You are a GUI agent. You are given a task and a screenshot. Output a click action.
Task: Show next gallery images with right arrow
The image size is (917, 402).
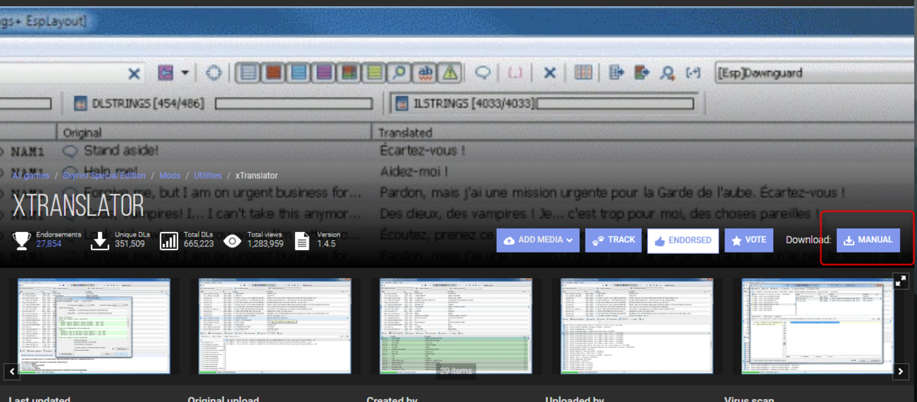(x=901, y=371)
